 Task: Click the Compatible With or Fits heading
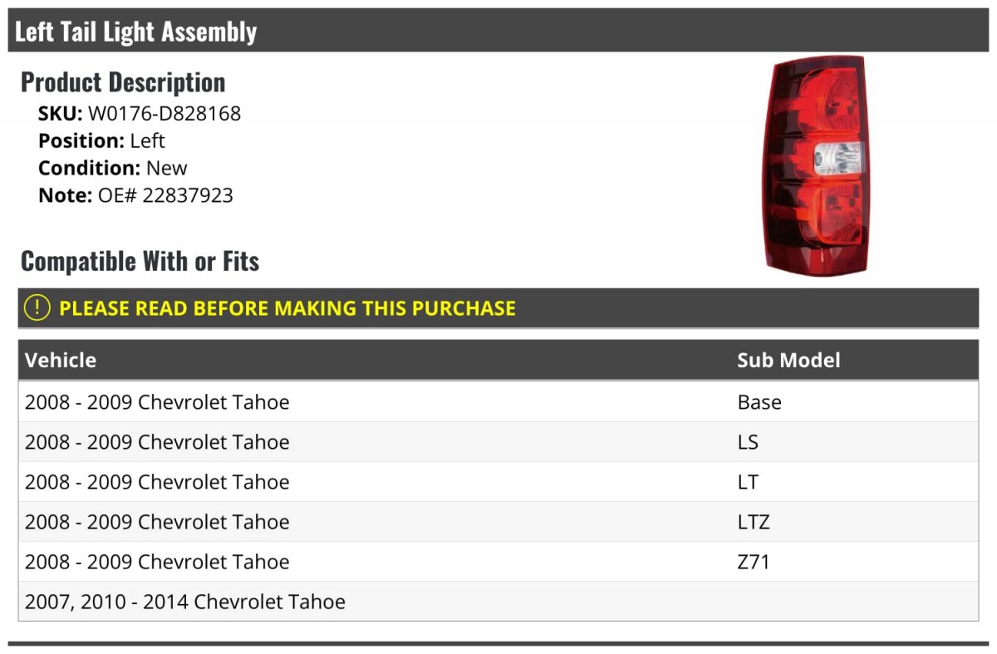140,261
